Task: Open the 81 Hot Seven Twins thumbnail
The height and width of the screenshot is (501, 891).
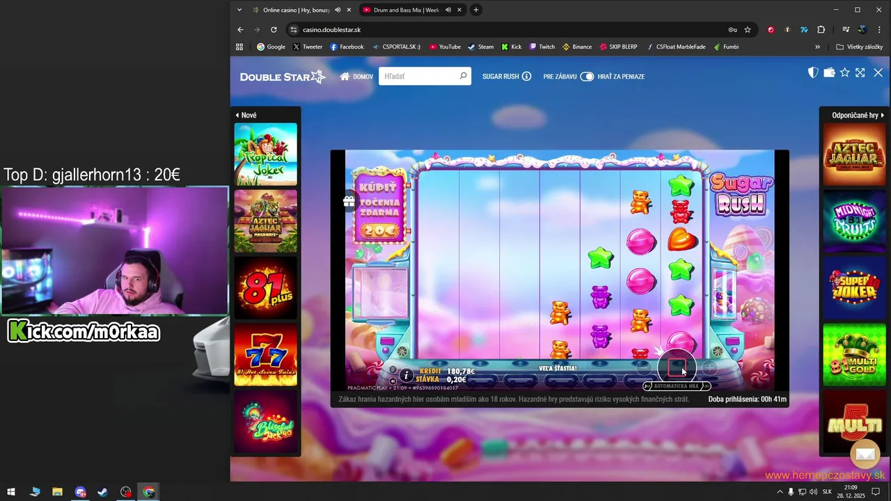Action: click(x=265, y=355)
